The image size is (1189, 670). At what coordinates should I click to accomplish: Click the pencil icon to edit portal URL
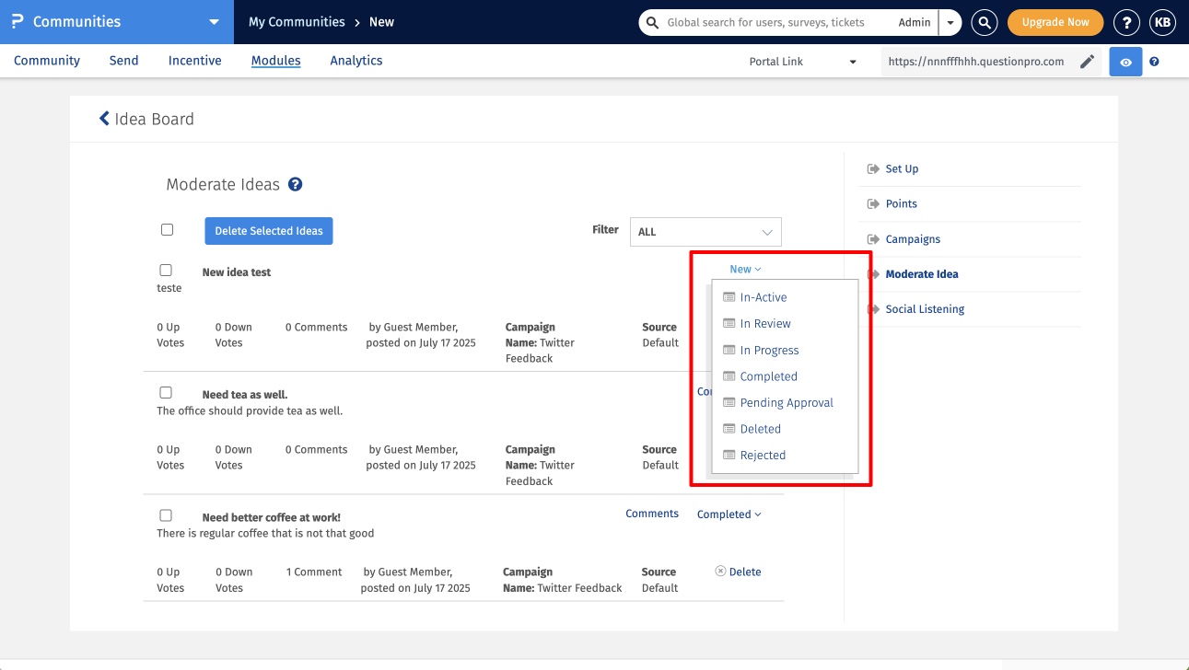pos(1087,62)
